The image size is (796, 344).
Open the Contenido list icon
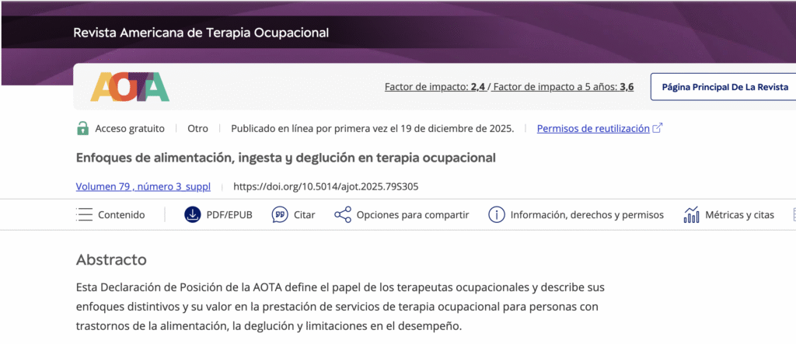point(84,214)
